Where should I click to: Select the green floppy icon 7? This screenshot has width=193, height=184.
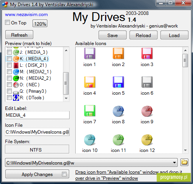[89, 111]
